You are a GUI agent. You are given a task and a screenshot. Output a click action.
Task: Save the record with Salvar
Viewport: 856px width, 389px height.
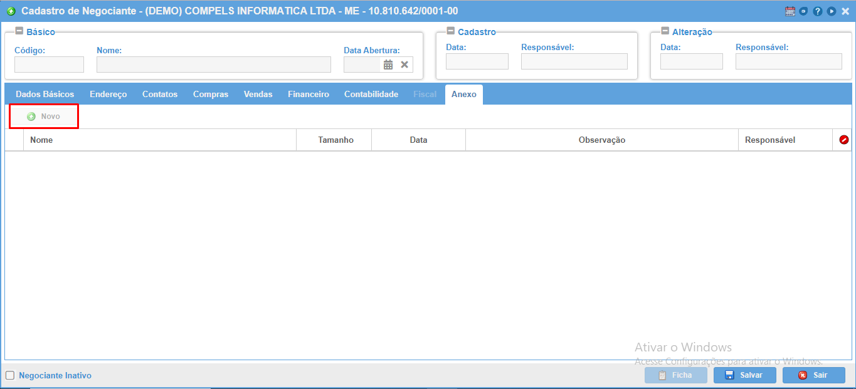(745, 375)
